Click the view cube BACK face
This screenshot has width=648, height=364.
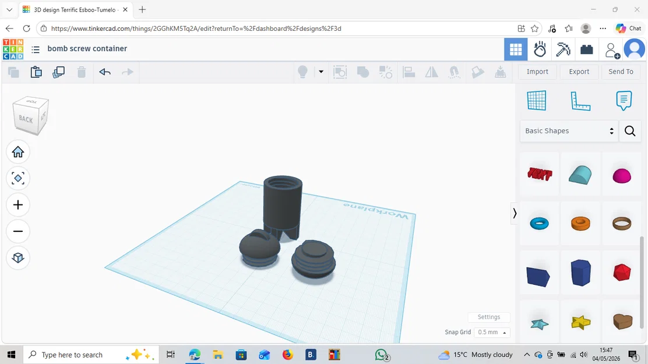coord(26,119)
